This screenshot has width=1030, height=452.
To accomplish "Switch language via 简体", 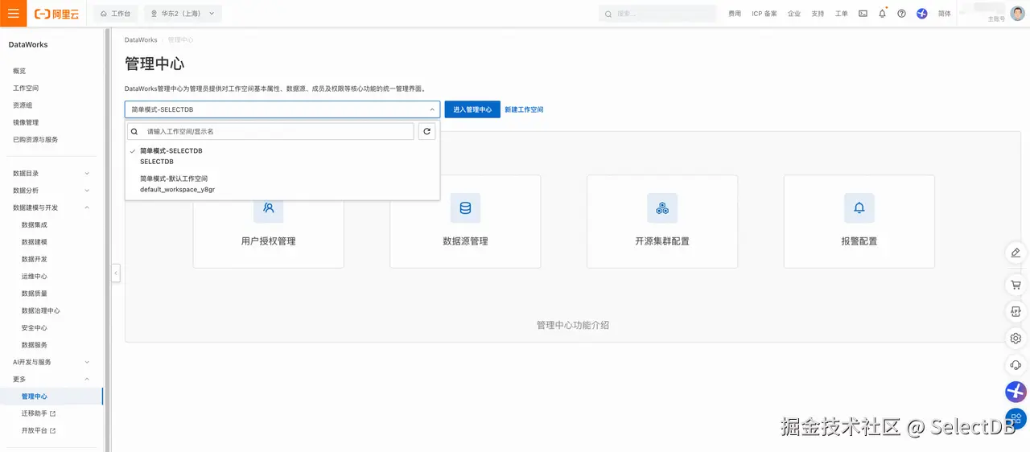I will (x=945, y=14).
